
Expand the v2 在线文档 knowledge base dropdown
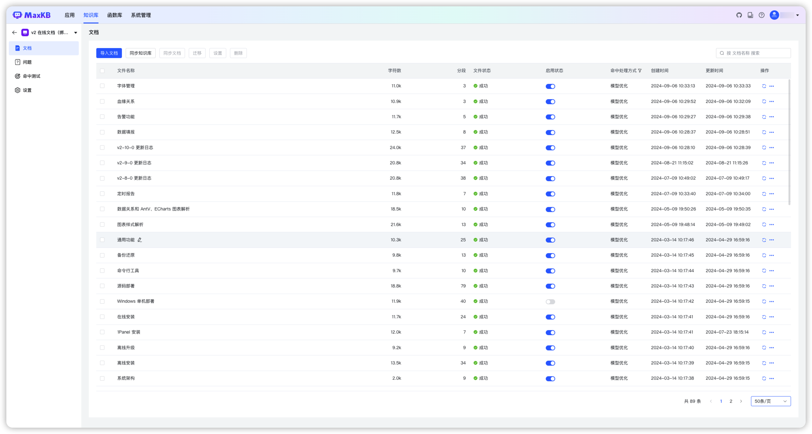[x=76, y=33]
